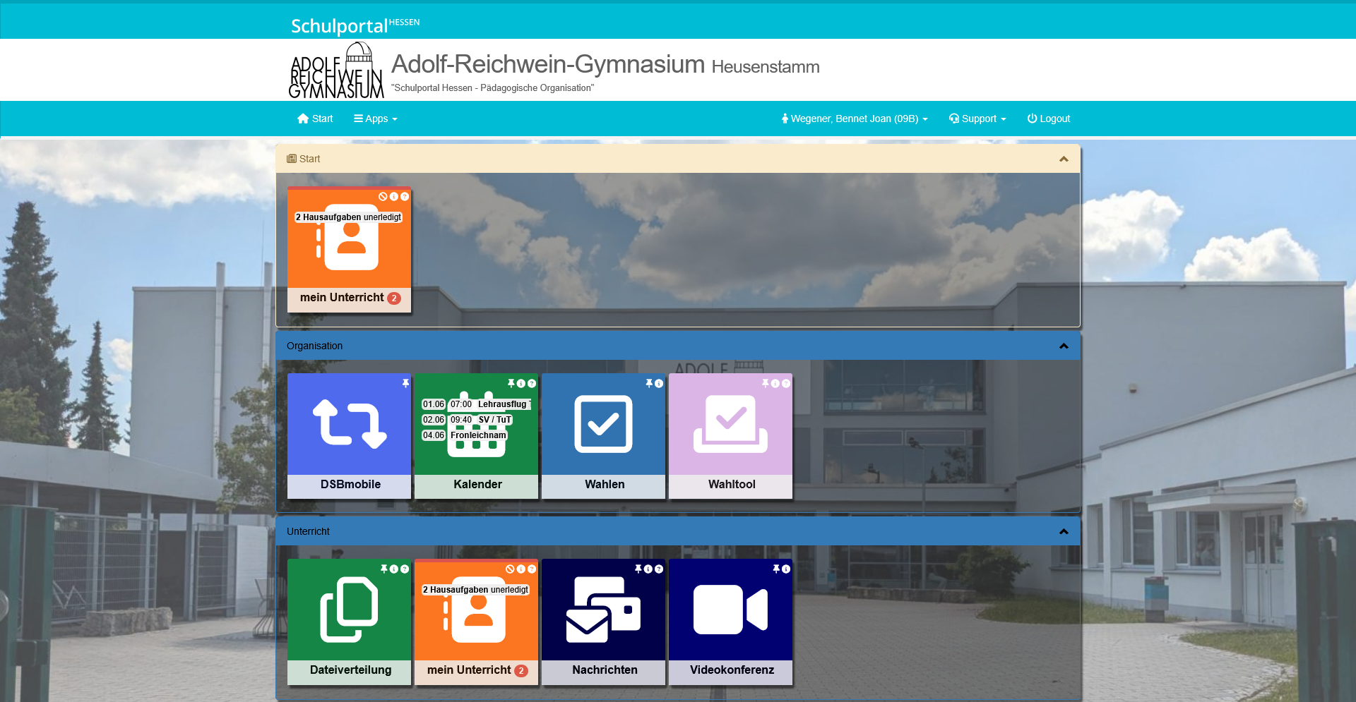Click the pin icon on Kalender tile
The image size is (1356, 702).
coord(511,383)
